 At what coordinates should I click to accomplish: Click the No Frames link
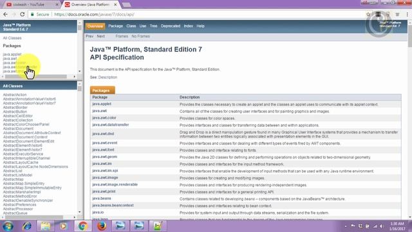click(x=140, y=36)
